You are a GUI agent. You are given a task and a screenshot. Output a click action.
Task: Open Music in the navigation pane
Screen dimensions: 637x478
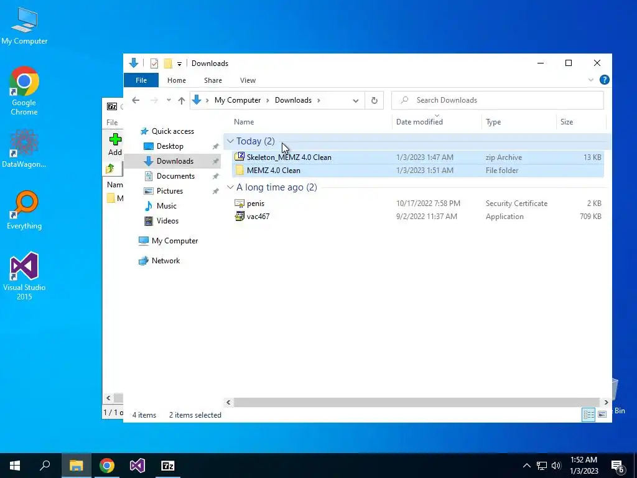click(x=166, y=206)
